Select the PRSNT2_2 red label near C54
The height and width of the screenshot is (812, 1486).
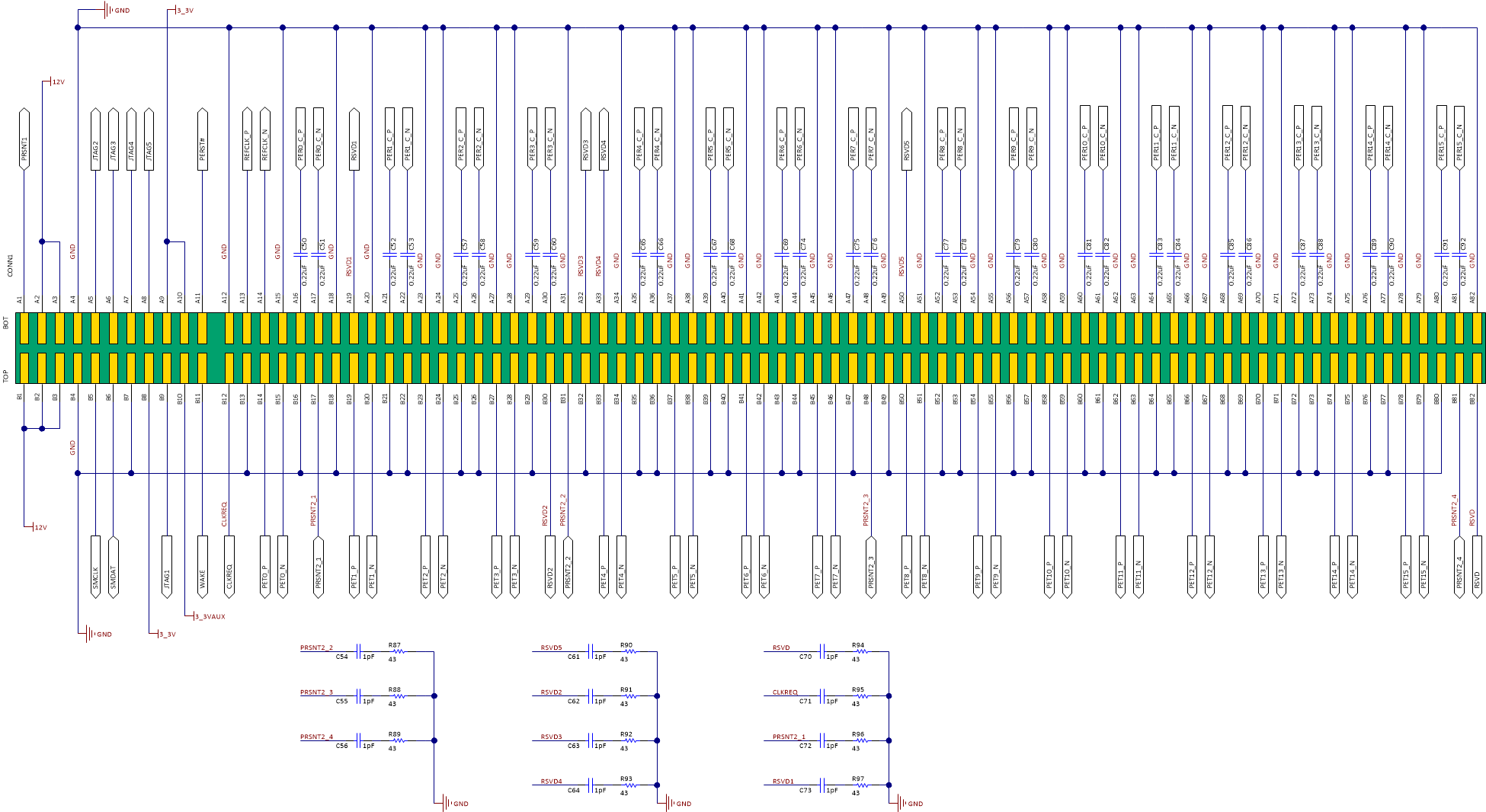(x=316, y=647)
